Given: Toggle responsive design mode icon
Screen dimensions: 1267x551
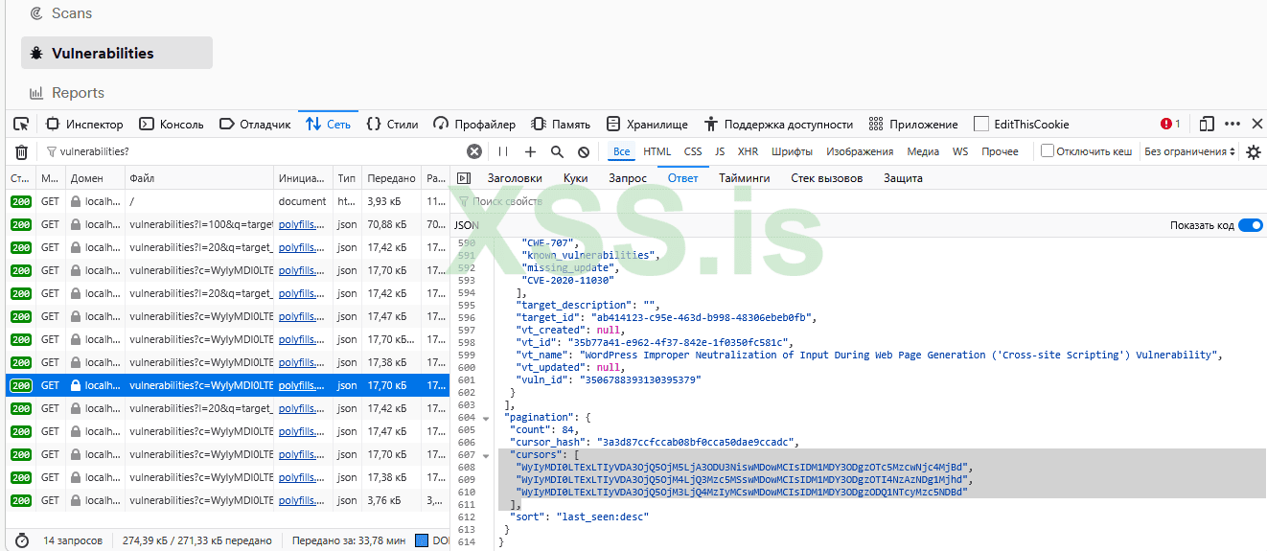Looking at the screenshot, I should pos(1207,125).
